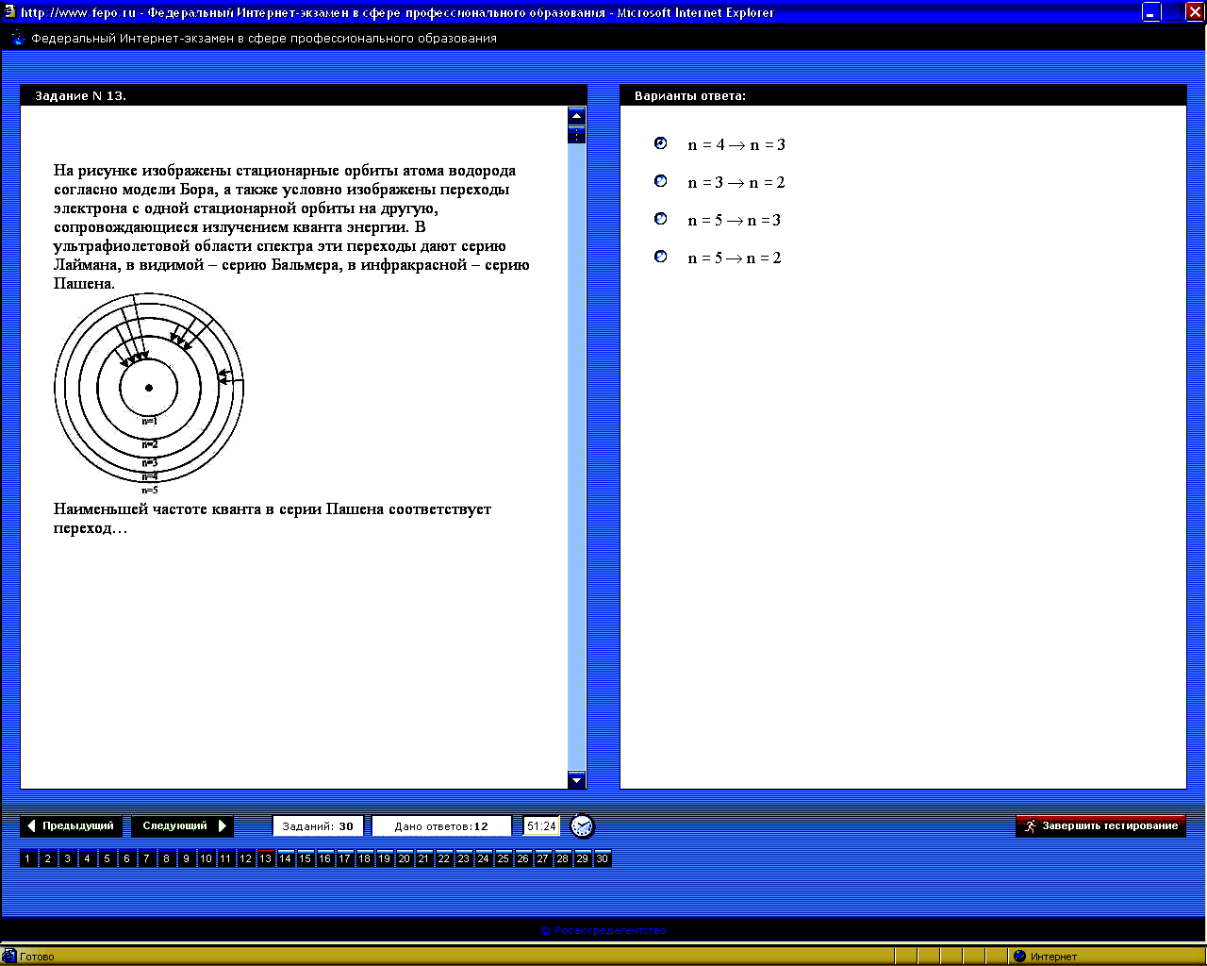This screenshot has width=1207, height=966.
Task: Jump to question 29
Action: pos(582,858)
